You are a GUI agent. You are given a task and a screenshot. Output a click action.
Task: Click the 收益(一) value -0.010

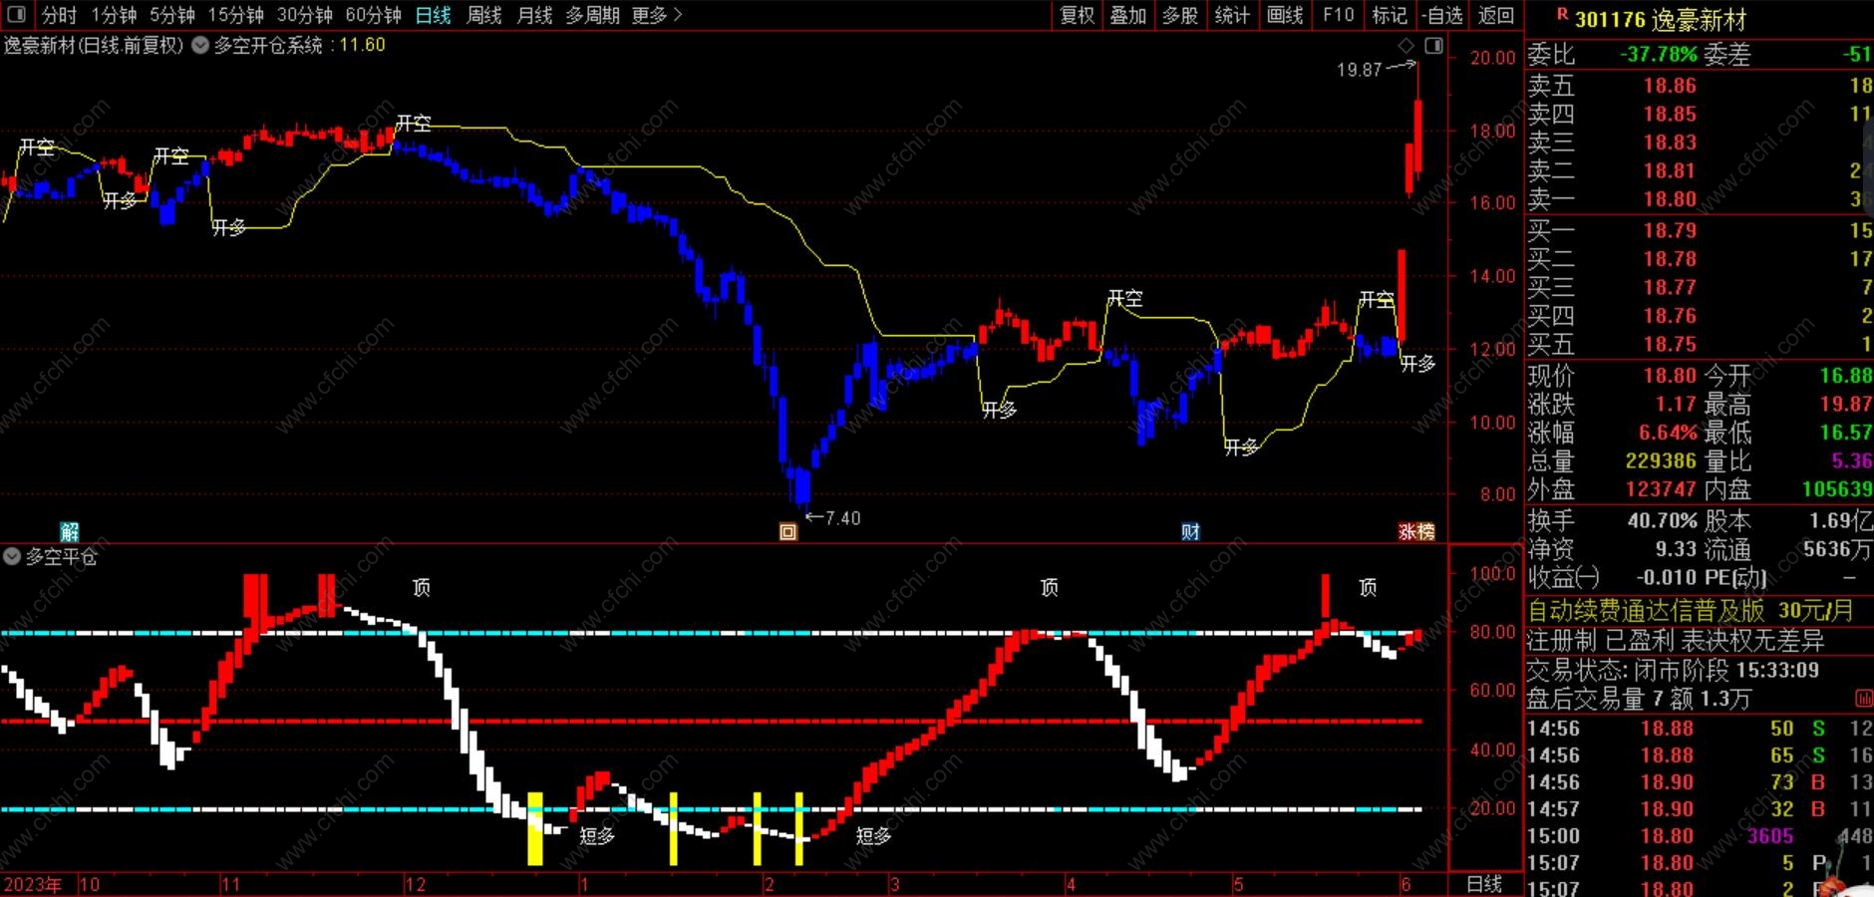tap(1666, 577)
